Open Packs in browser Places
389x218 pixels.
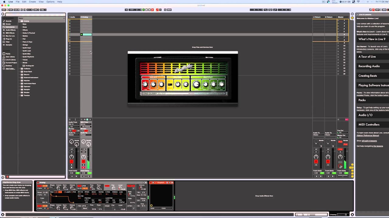pos(8,54)
